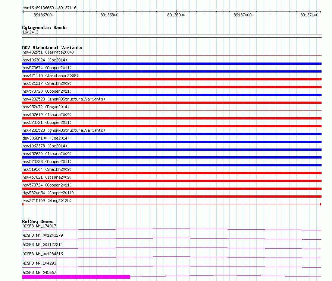Image resolution: width=332 pixels, height=281 pixels.
Task: Open variant nsv1062378 (Coe2014)
Action: [x=45, y=146]
